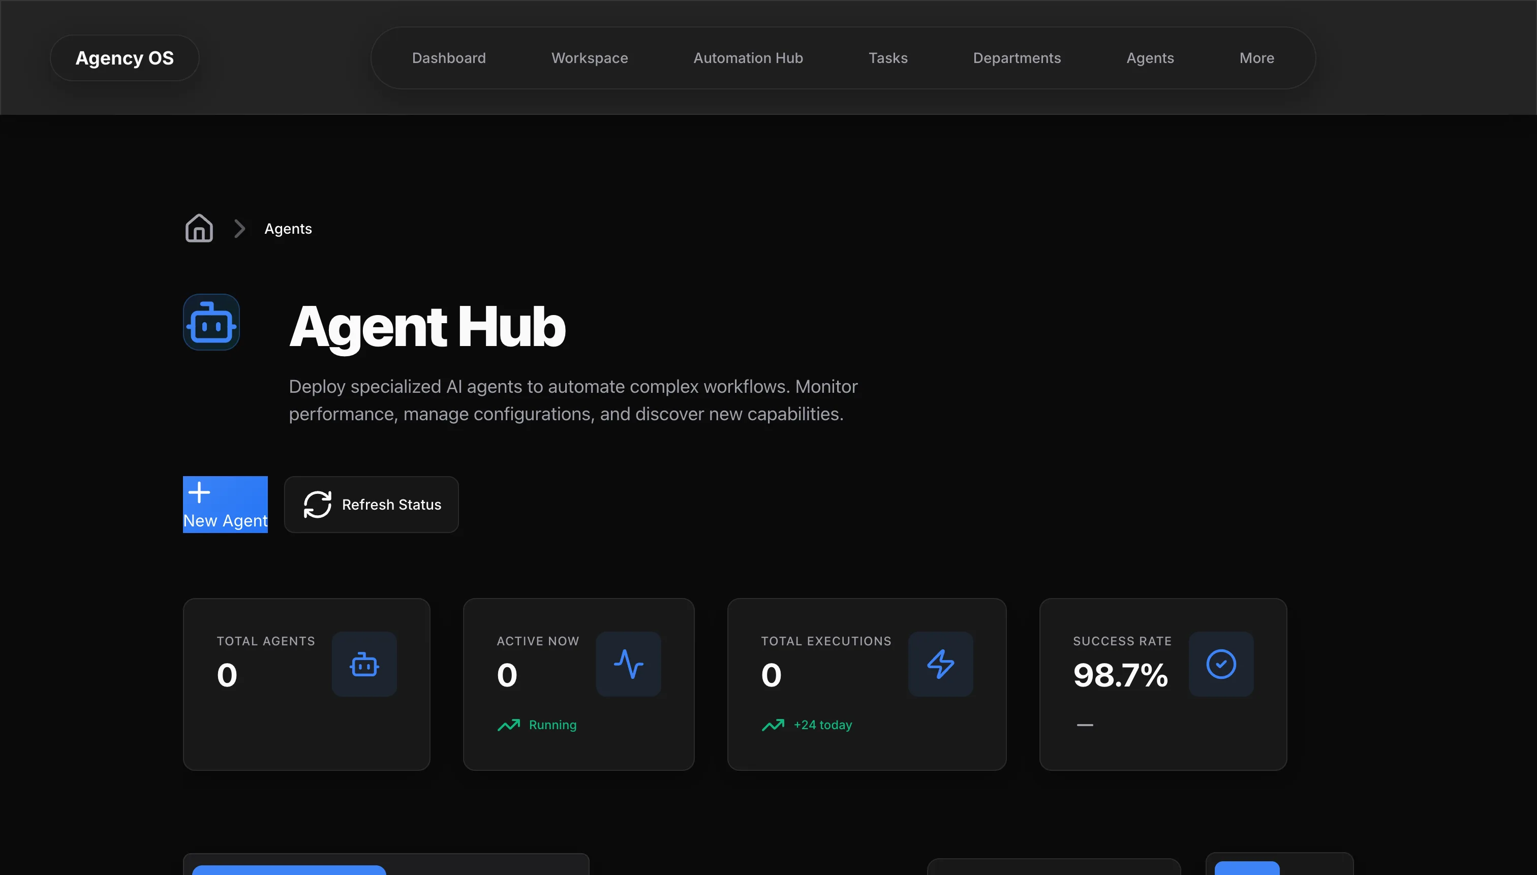
Task: Click the green trend arrow beside +24 today
Action: (773, 725)
